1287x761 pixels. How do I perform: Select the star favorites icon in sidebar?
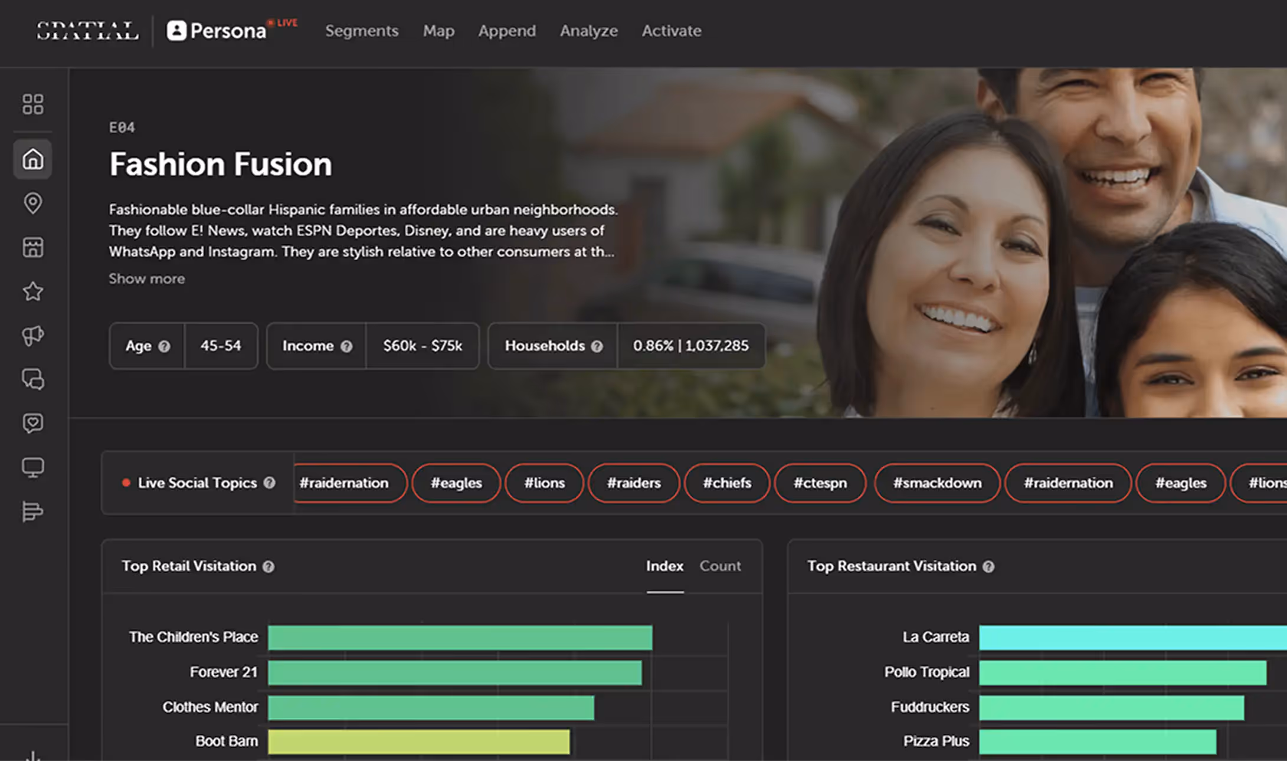[33, 291]
